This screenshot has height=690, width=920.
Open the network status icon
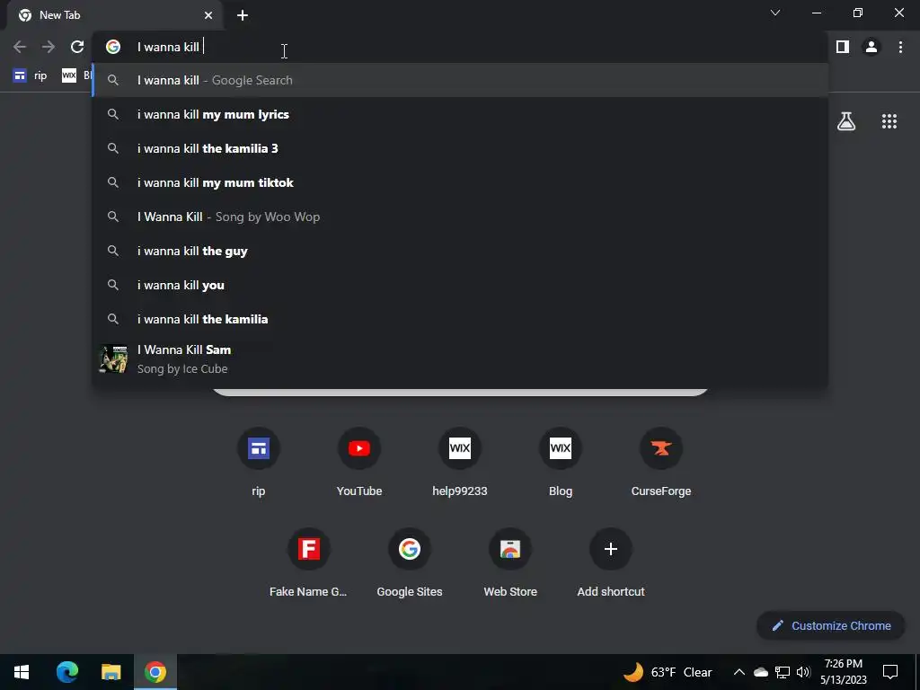[x=783, y=672]
